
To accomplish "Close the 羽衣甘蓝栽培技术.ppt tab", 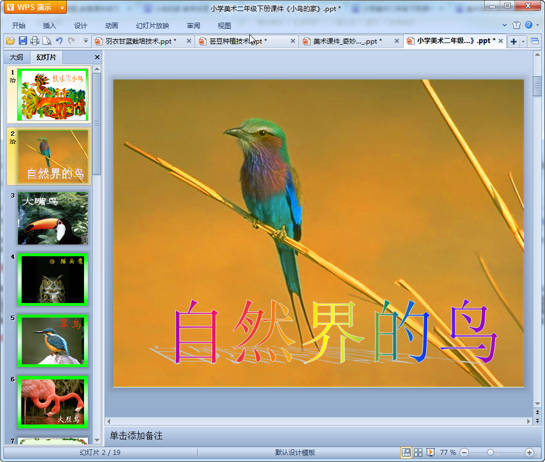I will point(188,41).
